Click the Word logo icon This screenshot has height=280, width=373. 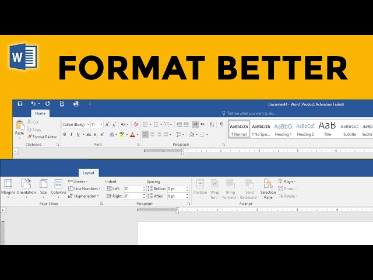(x=23, y=57)
